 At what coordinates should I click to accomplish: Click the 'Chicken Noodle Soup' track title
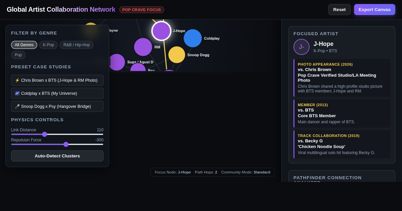322,146
